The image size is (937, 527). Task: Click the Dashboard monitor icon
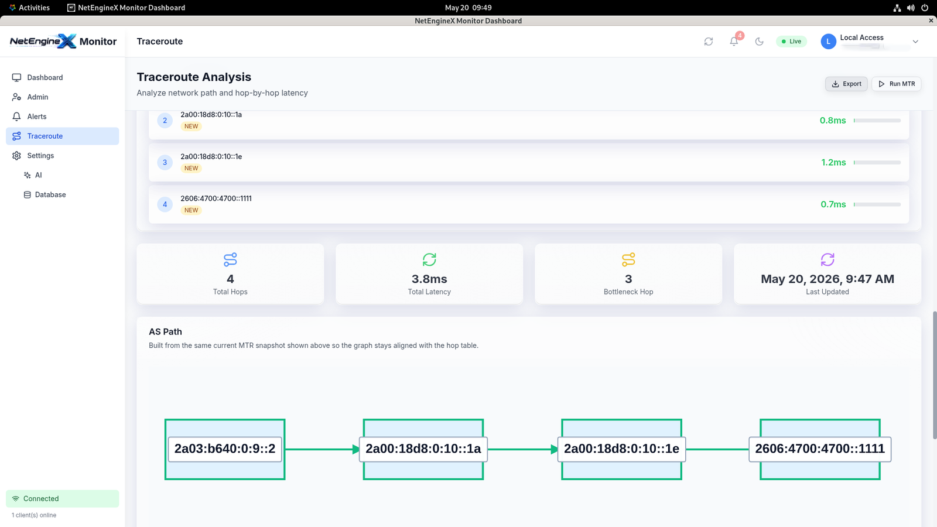[16, 77]
